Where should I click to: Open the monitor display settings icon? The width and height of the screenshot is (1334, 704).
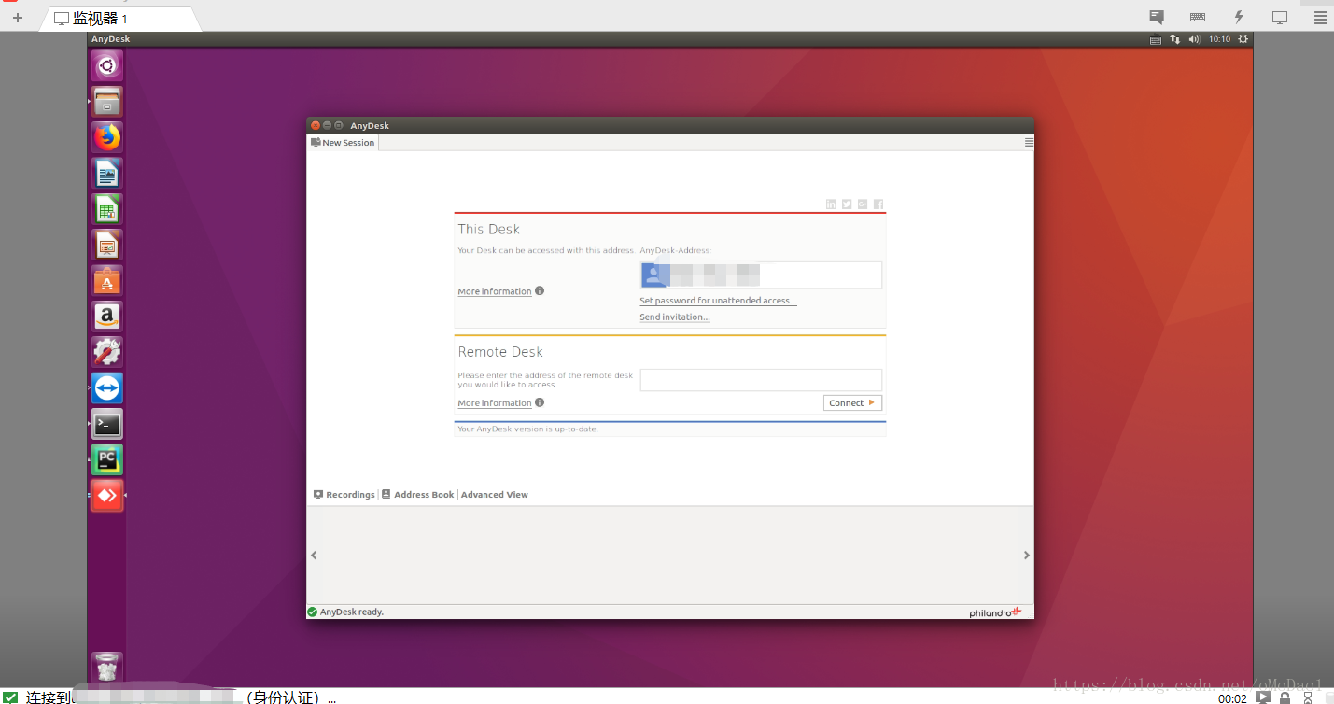point(1280,17)
